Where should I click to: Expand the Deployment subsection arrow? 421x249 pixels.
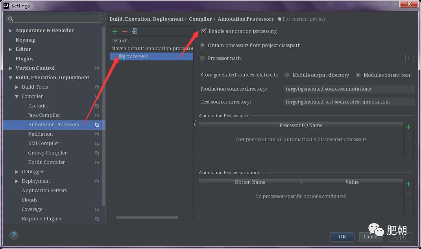[17, 181]
